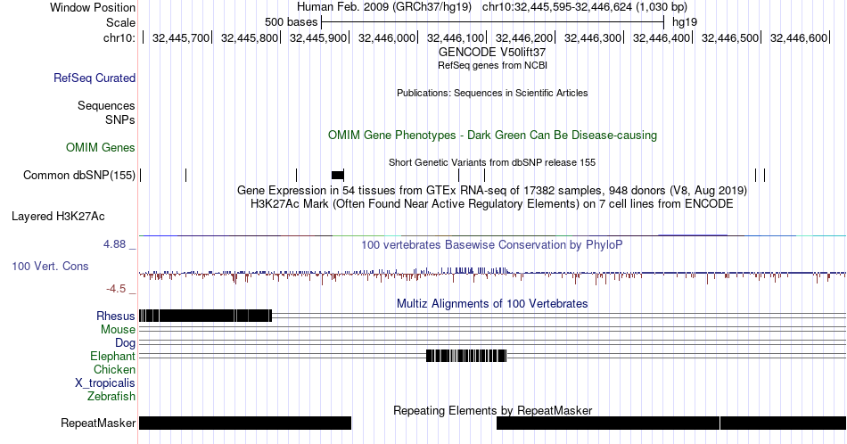Viewport: 847px width, 444px height.
Task: Select the Elephant alignment row label
Action: [x=113, y=357]
